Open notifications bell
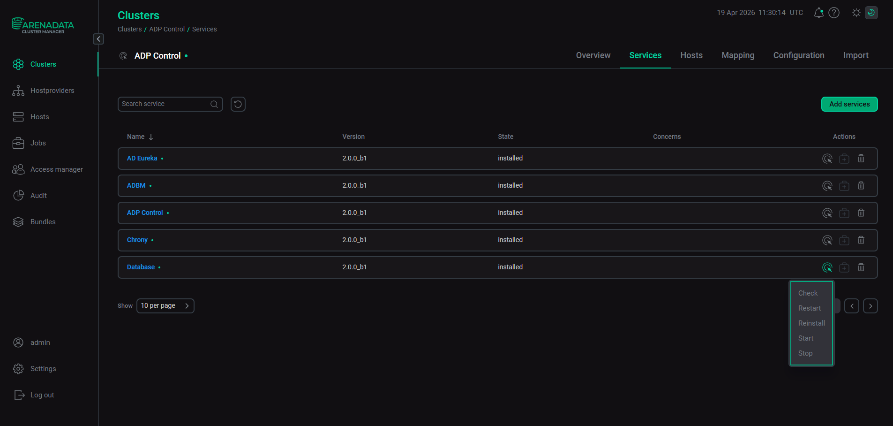The height and width of the screenshot is (426, 893). tap(818, 13)
